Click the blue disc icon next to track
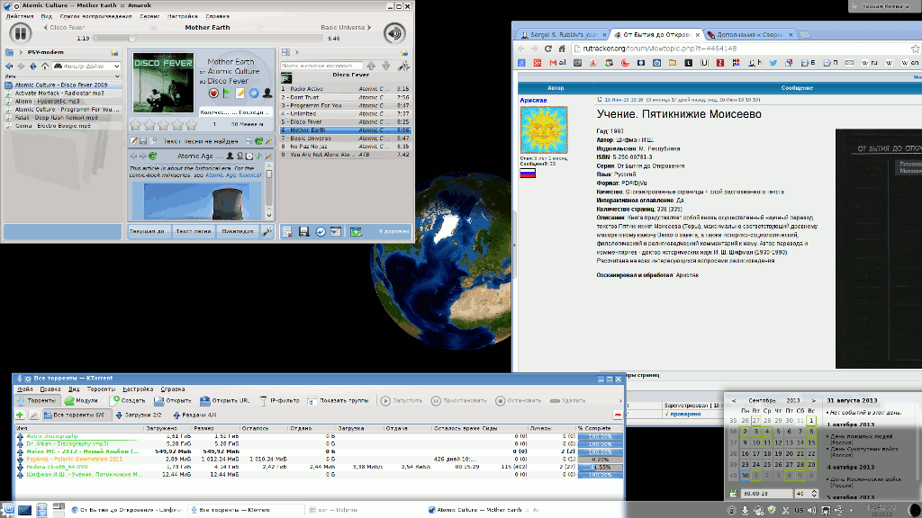Viewport: 922px width, 518px height. pyautogui.click(x=254, y=94)
